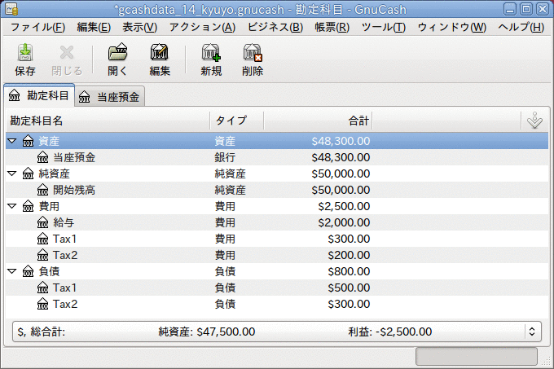Click the 当座預金 account row icon

pyautogui.click(x=43, y=157)
